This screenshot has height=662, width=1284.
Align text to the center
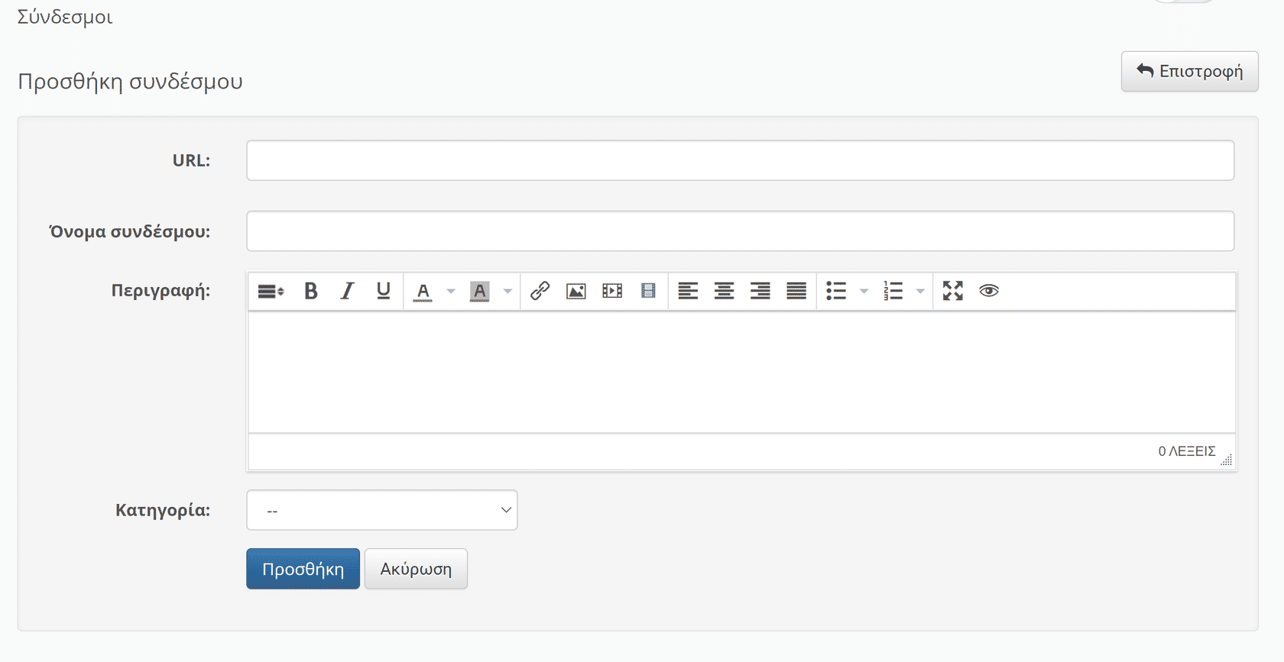[x=724, y=291]
